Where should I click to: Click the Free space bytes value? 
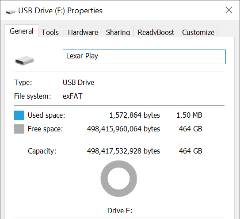[123, 129]
